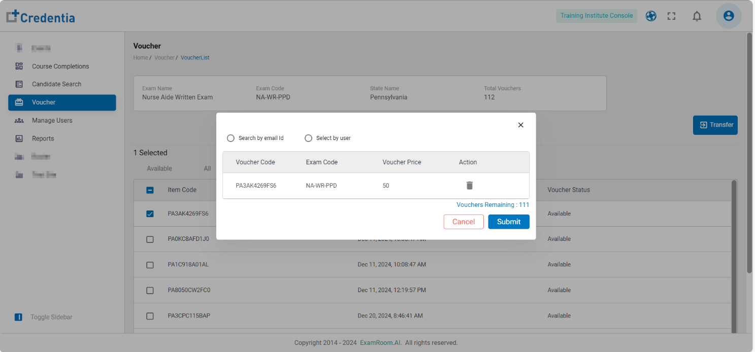Click the Voucher Price column header
Viewport: 755px width, 352px height.
[x=402, y=162]
